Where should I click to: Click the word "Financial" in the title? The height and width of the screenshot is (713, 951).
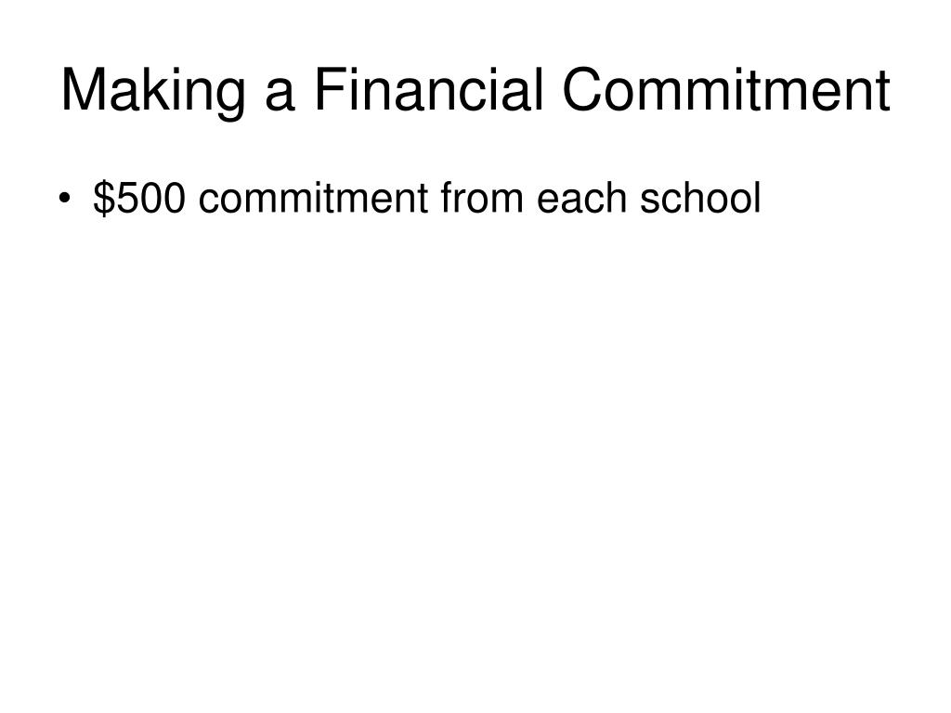click(x=427, y=88)
